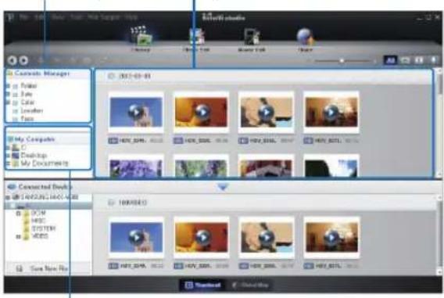
Task: Open the View menu
Action: 58,17
